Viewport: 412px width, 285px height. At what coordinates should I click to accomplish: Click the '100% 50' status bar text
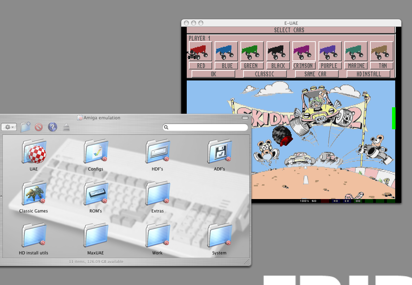(308, 201)
